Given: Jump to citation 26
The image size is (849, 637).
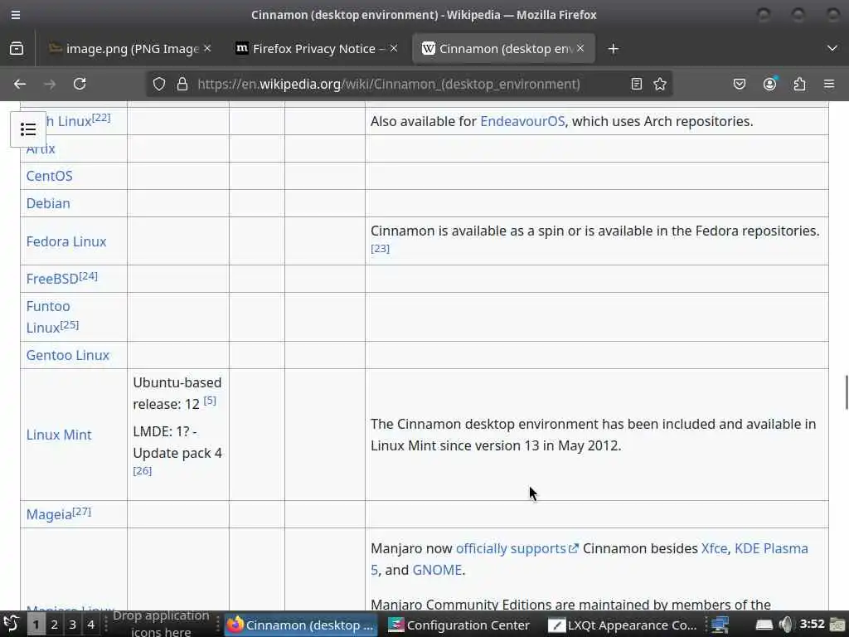Looking at the screenshot, I should pyautogui.click(x=143, y=471).
